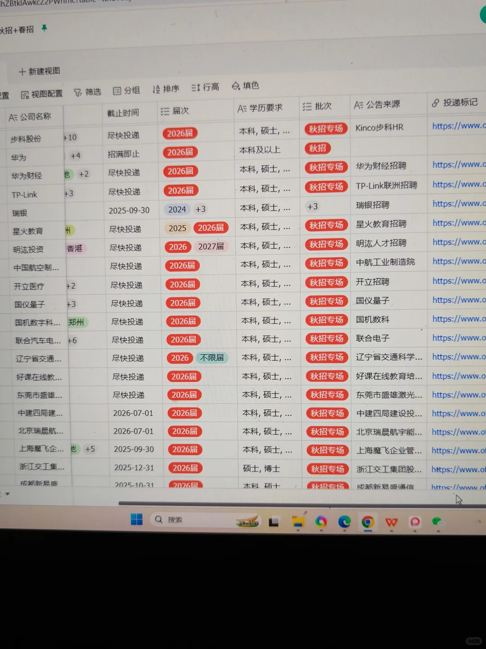Open the 分组 grouping tool
The image size is (486, 649).
(x=126, y=90)
